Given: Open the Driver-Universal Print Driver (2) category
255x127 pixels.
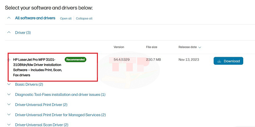Looking at the screenshot, I should point(41,105).
